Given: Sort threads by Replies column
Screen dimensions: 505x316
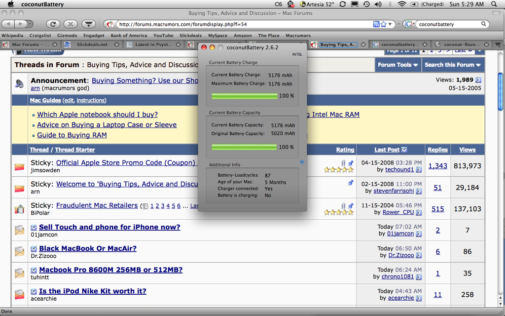Looking at the screenshot, I should [x=437, y=150].
